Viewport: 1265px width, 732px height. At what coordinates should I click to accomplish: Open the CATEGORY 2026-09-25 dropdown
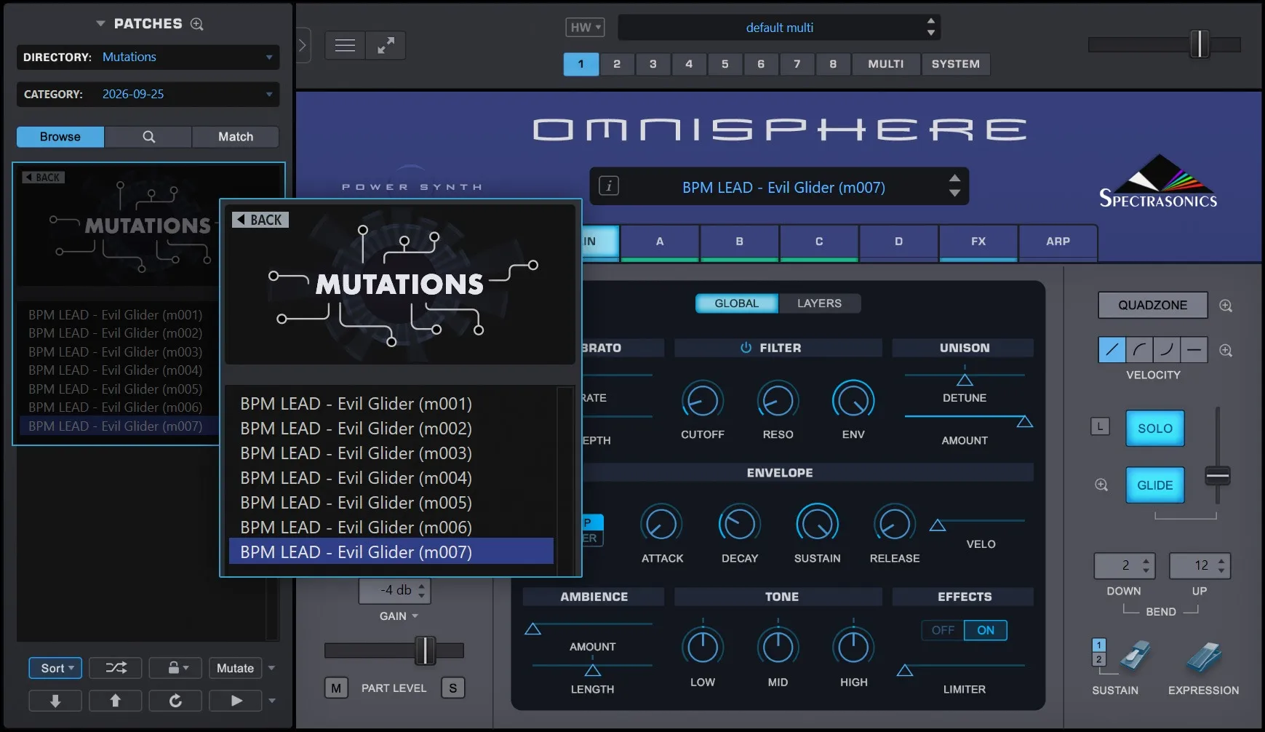pyautogui.click(x=148, y=94)
